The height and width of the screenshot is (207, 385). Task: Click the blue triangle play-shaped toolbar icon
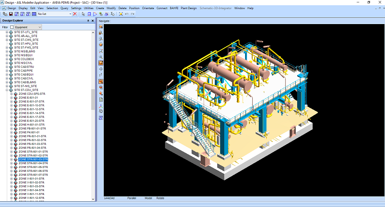pos(95,14)
